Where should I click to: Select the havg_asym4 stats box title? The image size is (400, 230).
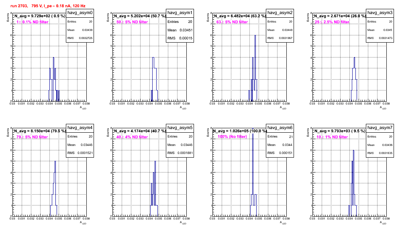pyautogui.click(x=80, y=127)
